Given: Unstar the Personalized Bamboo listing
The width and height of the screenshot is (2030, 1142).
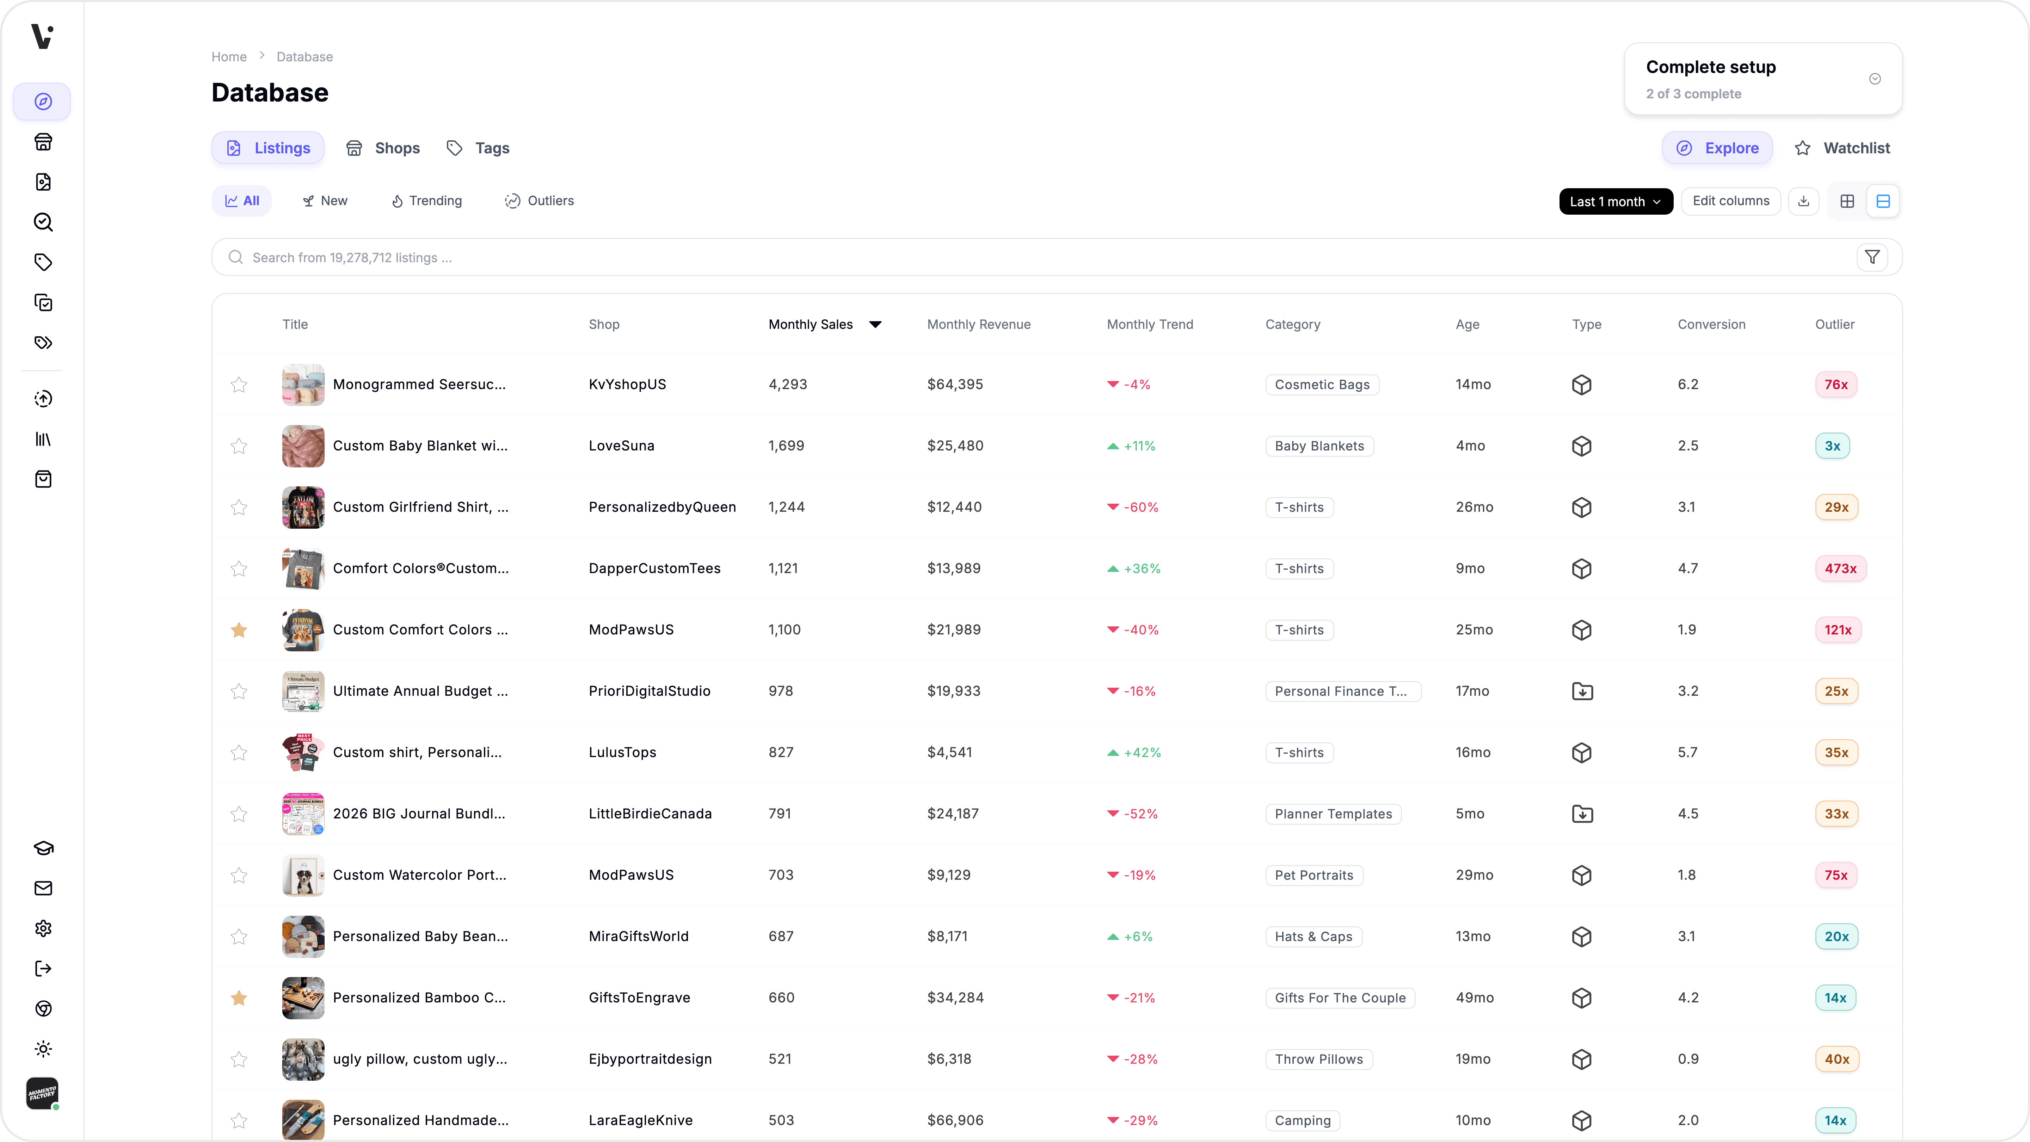Looking at the screenshot, I should coord(239,998).
